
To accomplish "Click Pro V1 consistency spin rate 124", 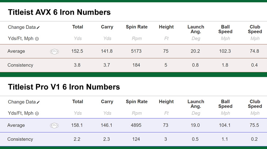I will [136, 139].
